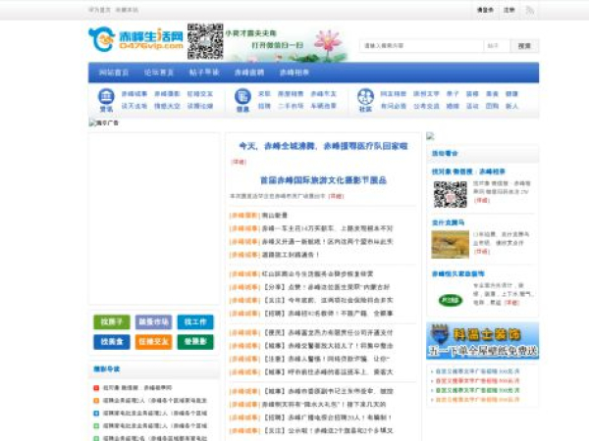Open the RSS feed icon in the top bar

click(x=530, y=10)
